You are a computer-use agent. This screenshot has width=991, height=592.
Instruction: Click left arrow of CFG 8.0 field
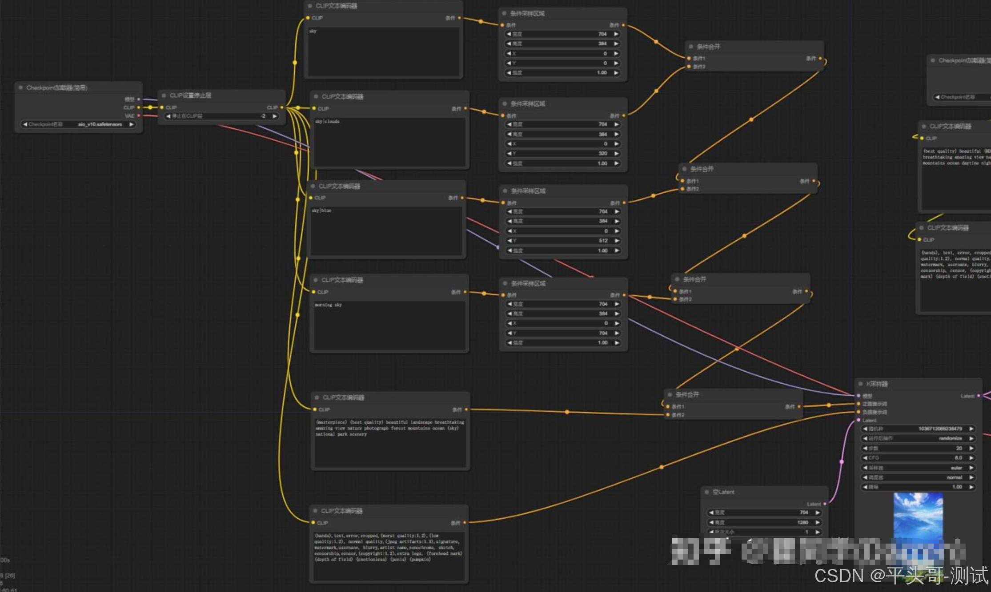(865, 458)
